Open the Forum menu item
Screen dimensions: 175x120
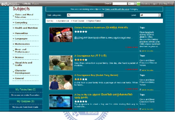pos(36,4)
